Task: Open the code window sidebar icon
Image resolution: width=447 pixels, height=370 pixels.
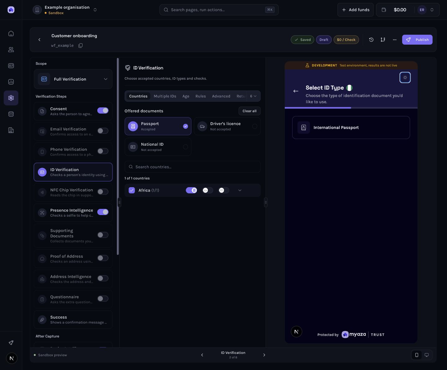Action: coord(11,114)
